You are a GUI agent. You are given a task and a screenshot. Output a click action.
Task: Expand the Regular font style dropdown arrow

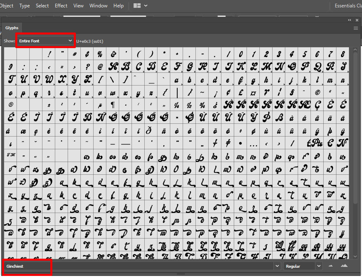click(319, 266)
